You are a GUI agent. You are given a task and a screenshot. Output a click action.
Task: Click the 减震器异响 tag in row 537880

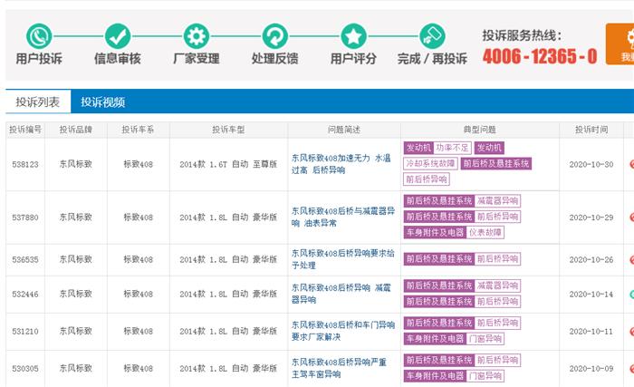(x=497, y=201)
